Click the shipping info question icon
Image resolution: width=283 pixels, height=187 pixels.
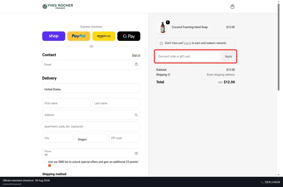coord(169,75)
